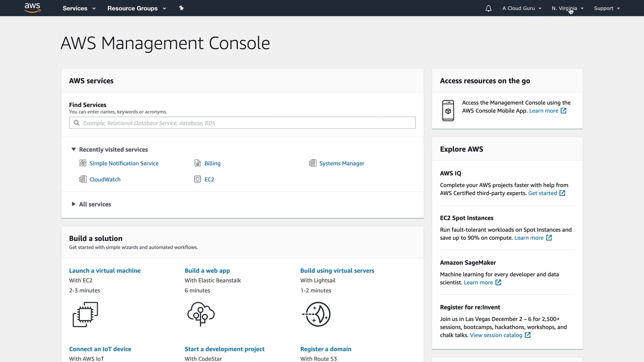The height and width of the screenshot is (362, 644).
Task: Click the Simple Notification Service icon
Action: pyautogui.click(x=83, y=163)
